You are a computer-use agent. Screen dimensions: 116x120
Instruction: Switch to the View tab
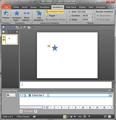[x=91, y=7]
